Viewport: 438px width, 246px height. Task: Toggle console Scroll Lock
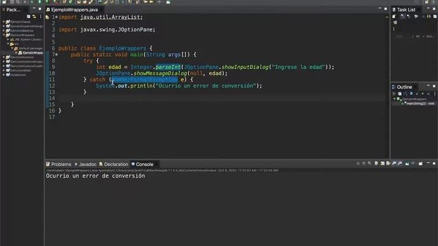click(x=383, y=163)
